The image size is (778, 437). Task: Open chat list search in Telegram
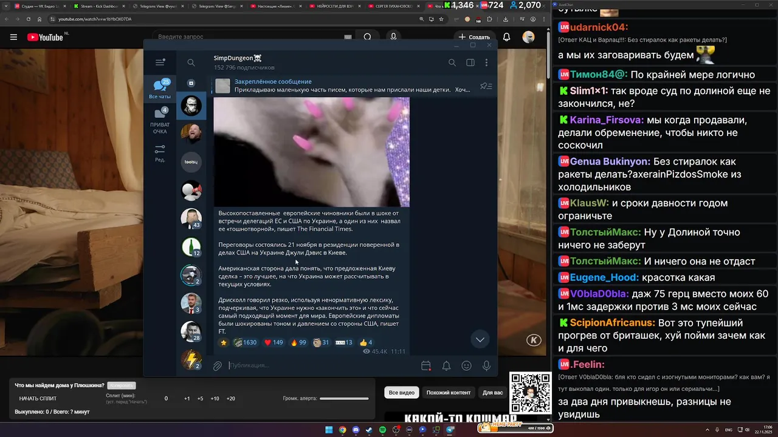[191, 63]
